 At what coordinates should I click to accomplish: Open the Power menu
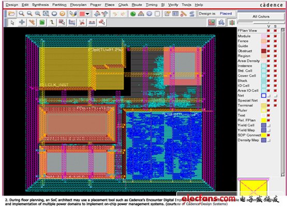point(96,5)
